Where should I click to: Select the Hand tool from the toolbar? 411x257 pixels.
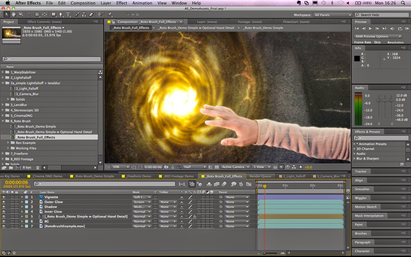click(x=13, y=14)
